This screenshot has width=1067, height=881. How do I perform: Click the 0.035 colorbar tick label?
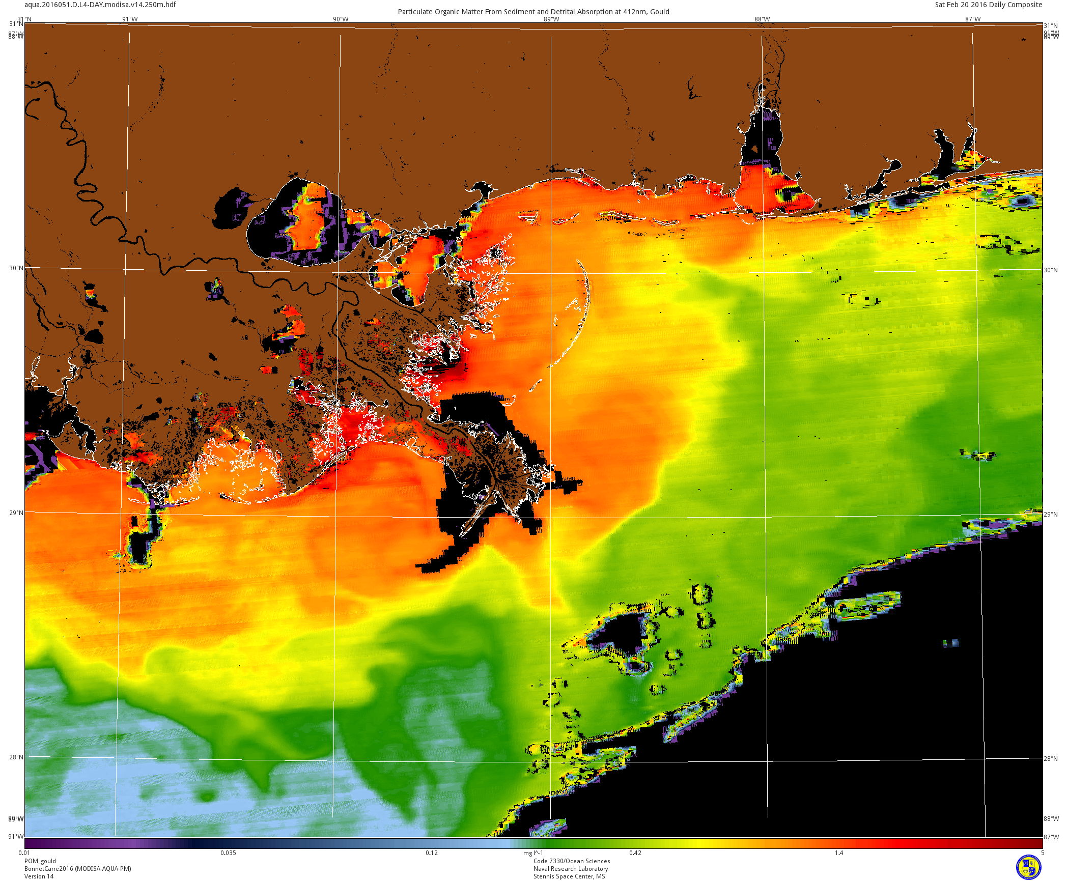(x=228, y=853)
